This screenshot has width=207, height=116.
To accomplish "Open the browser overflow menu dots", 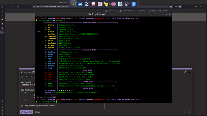I will pos(204,7).
